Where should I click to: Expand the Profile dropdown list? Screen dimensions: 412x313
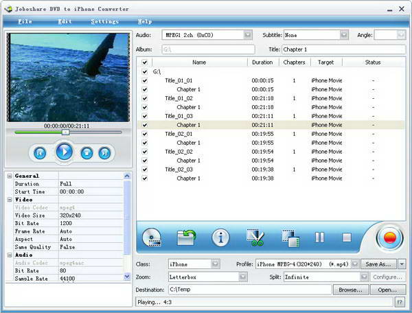point(354,264)
